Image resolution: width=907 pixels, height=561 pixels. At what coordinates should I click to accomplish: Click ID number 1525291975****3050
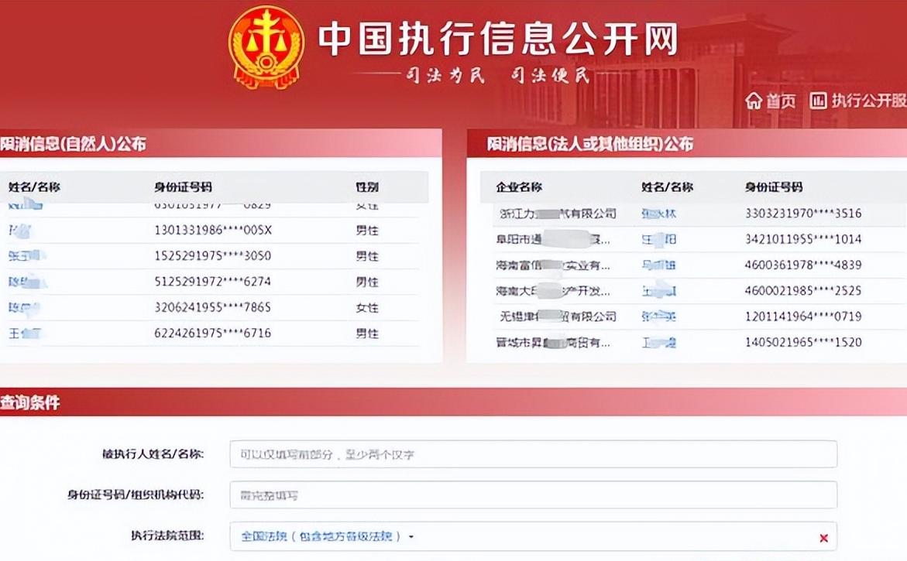(x=213, y=255)
